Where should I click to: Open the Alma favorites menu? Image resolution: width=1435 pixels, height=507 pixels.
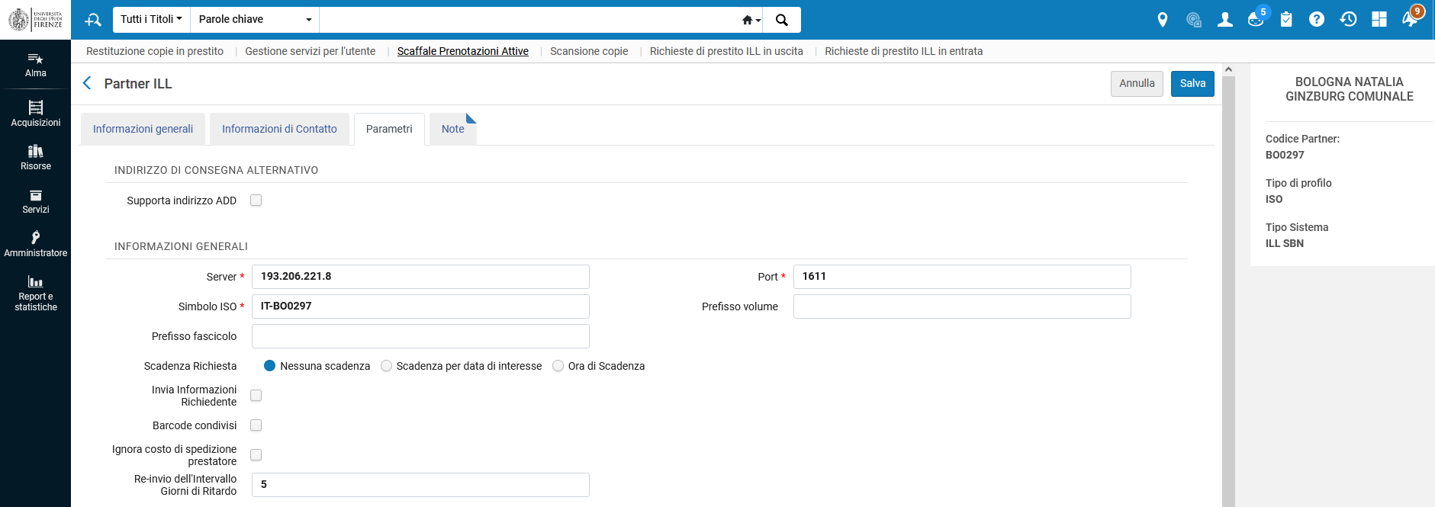click(36, 65)
